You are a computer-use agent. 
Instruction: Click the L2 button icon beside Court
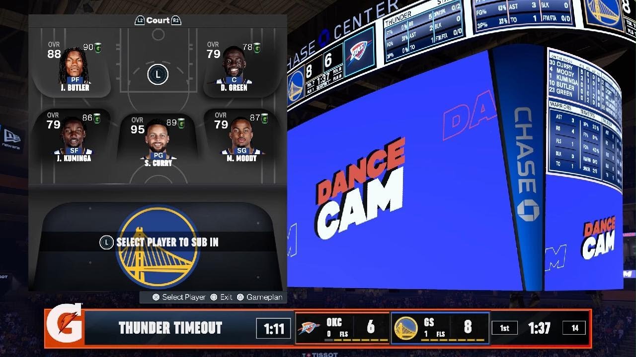[140, 20]
